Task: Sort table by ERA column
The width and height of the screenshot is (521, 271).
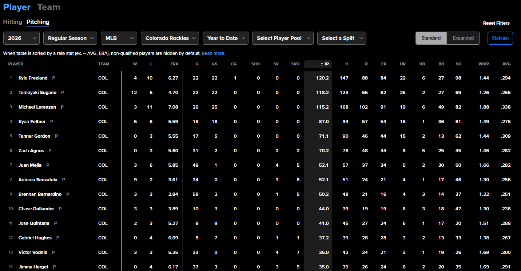Action: (x=174, y=64)
